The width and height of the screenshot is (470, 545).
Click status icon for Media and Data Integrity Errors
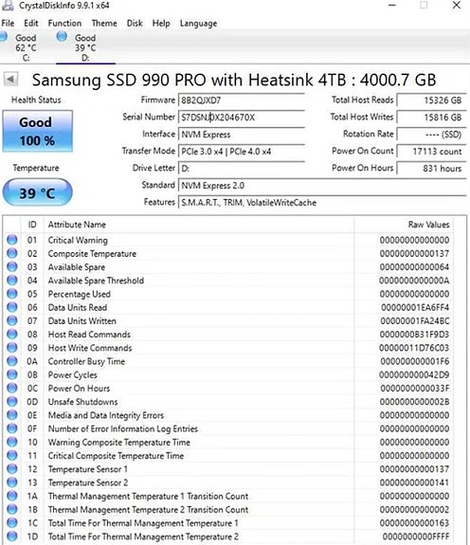[12, 415]
